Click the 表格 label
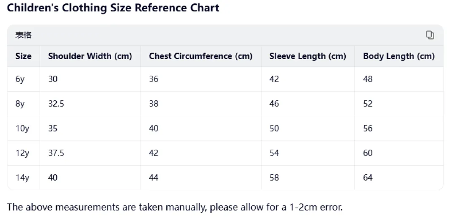The image size is (457, 219). point(23,35)
